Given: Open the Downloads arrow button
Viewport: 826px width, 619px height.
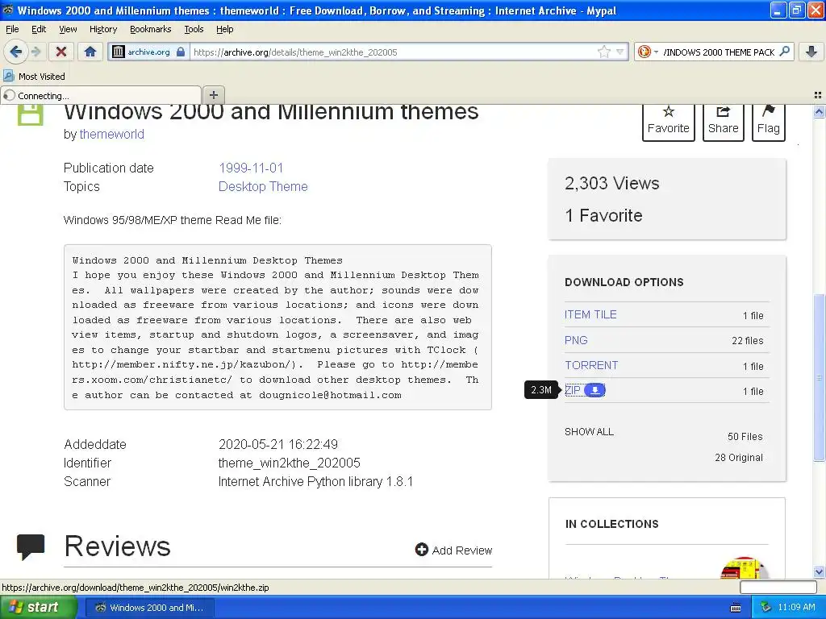Looking at the screenshot, I should (x=811, y=52).
